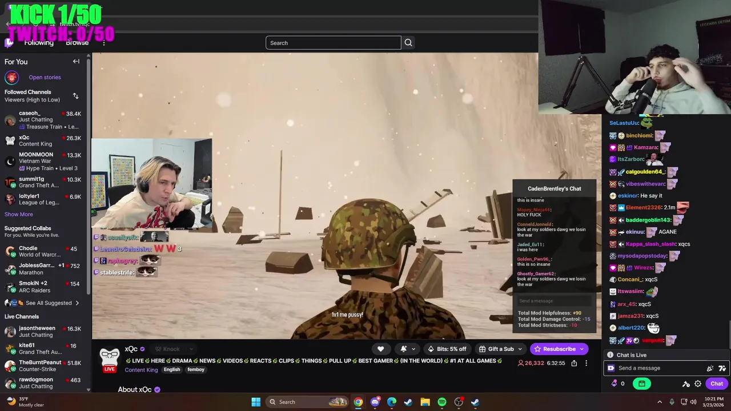The image size is (731, 411).
Task: Open the weather widget showing 35°F
Action: [x=25, y=402]
